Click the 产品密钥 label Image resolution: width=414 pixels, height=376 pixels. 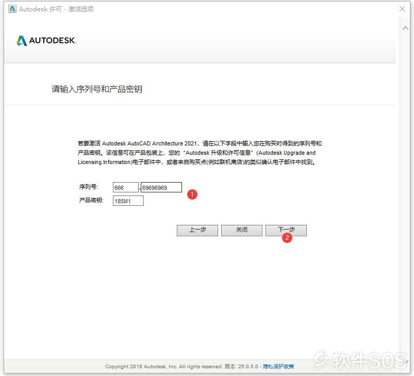point(91,201)
